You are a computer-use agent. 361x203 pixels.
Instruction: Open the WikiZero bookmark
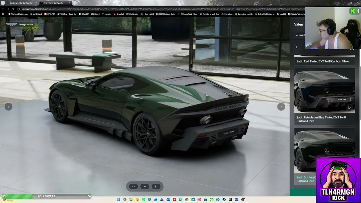click(67, 14)
